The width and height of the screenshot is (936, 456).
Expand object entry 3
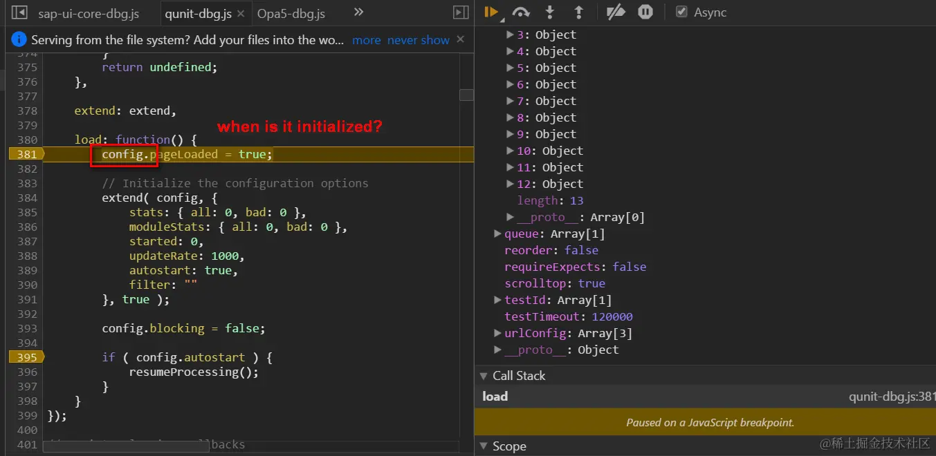(510, 35)
